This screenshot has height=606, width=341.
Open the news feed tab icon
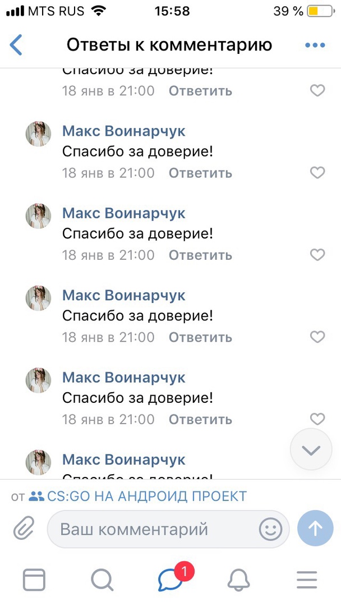(34, 579)
